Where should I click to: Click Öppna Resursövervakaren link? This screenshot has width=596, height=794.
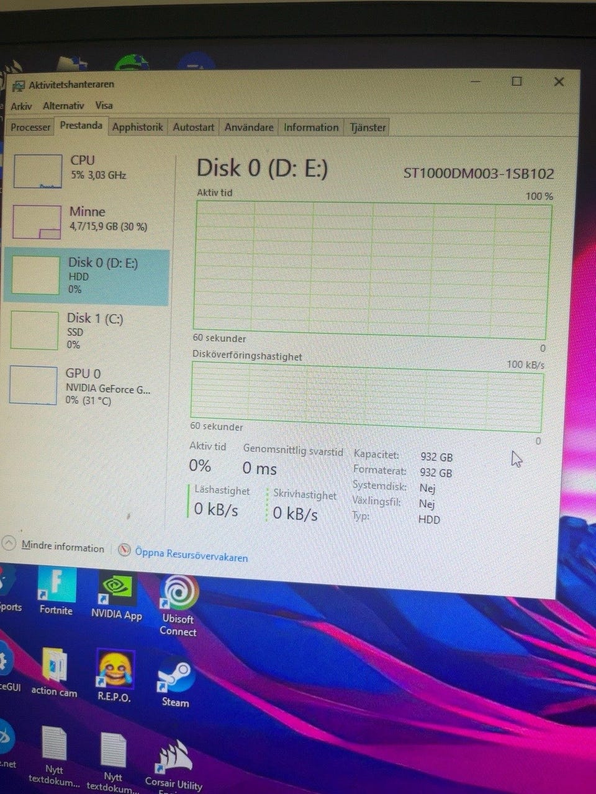pos(191,553)
